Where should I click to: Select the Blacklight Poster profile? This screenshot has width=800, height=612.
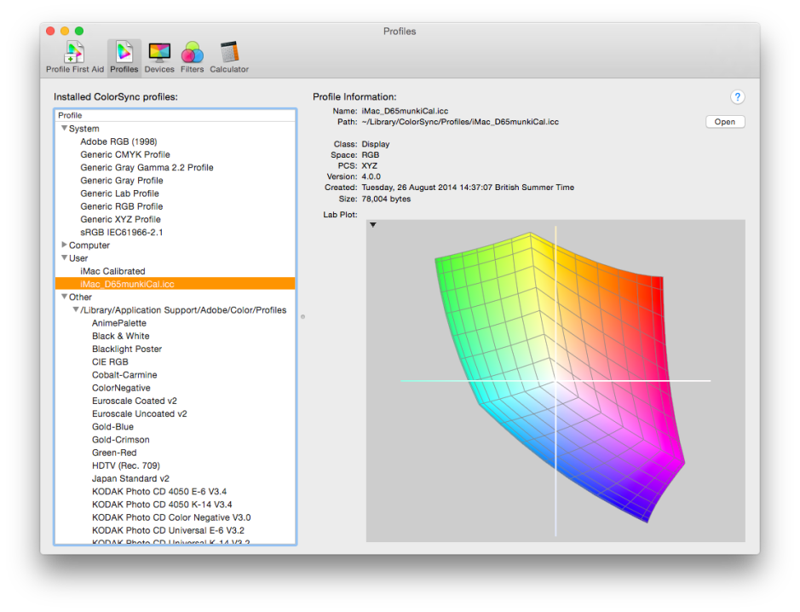(x=126, y=349)
